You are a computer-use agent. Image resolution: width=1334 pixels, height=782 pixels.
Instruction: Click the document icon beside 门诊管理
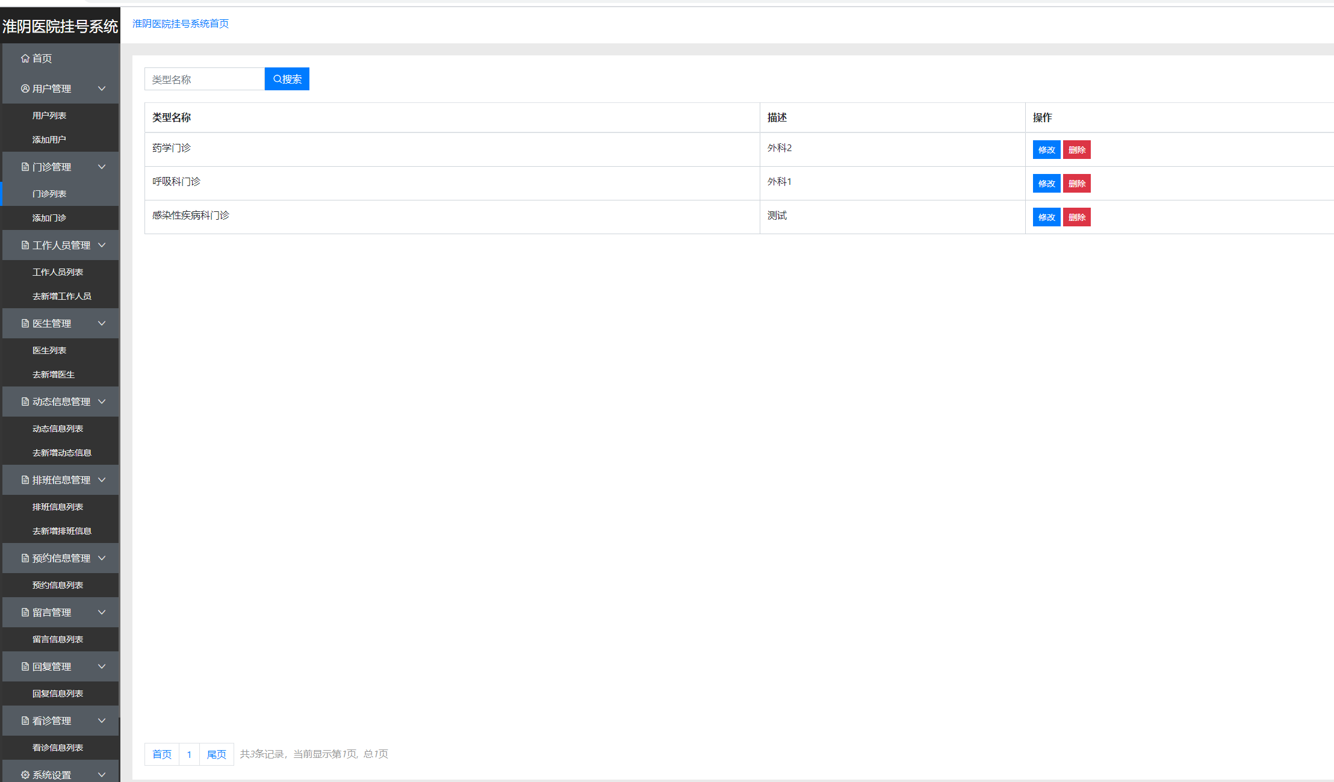point(25,167)
